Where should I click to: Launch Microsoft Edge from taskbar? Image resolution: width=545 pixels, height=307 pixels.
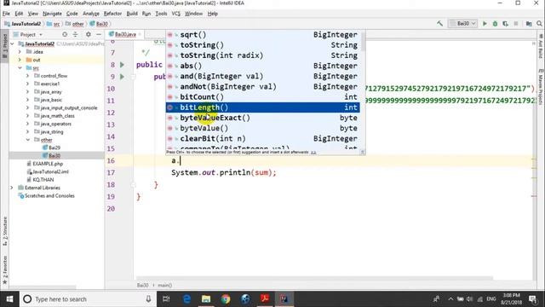click(x=186, y=299)
